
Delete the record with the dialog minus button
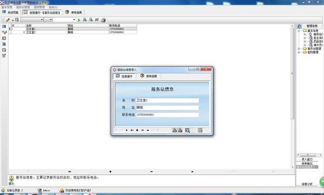click(143, 130)
